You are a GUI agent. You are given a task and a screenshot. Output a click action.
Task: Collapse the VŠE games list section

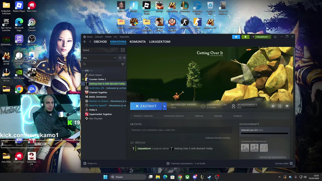pos(83,71)
